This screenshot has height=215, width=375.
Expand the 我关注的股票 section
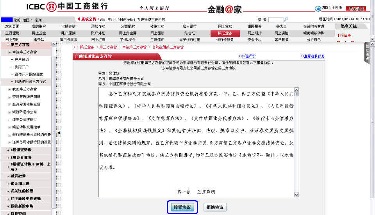(x=8, y=191)
